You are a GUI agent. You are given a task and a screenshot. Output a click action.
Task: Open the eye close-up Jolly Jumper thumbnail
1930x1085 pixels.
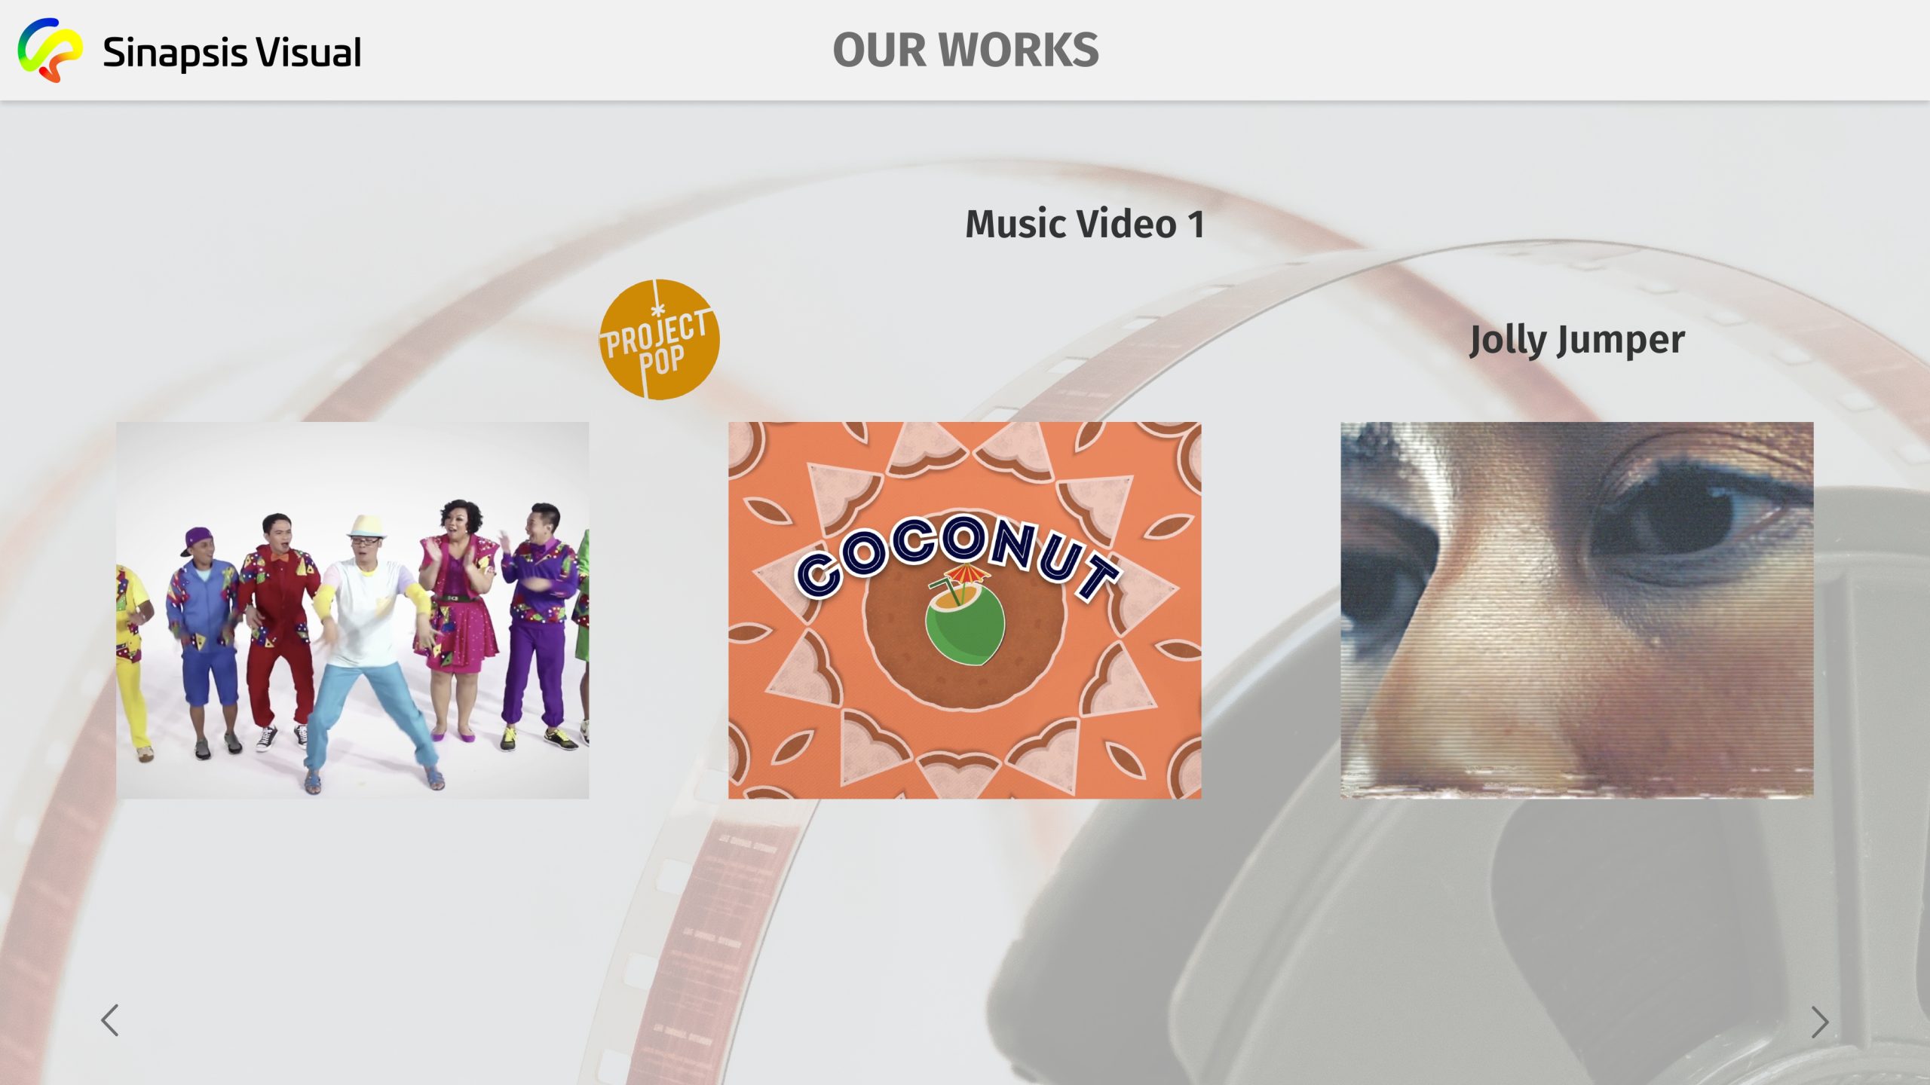[1576, 610]
